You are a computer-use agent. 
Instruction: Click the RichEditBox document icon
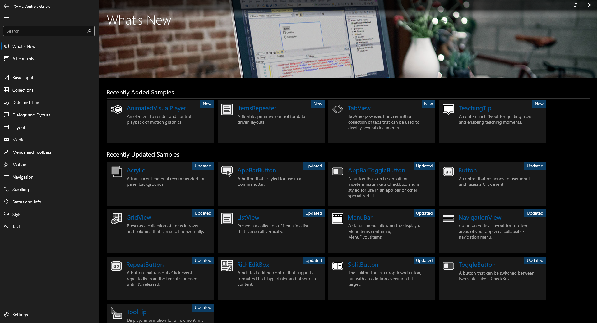pyautogui.click(x=227, y=266)
